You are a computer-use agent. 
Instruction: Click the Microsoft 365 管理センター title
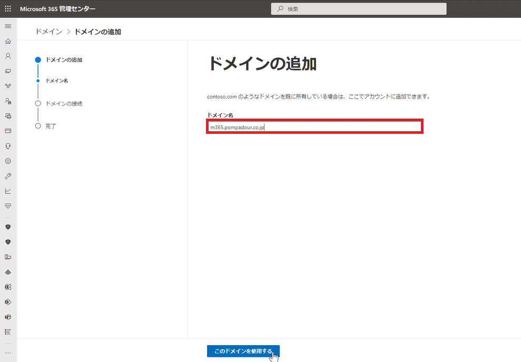tap(57, 9)
